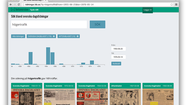Screen dimensions: 187x105
Task: Go back with the browser back arrow
Action: (x=11, y=5)
